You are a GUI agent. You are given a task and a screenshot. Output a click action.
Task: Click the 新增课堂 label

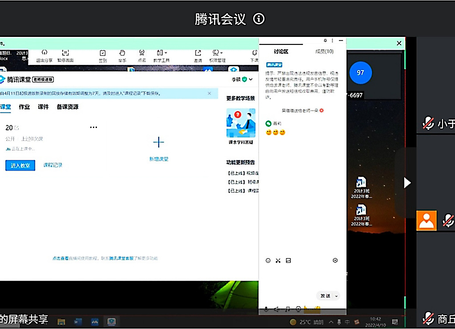[159, 159]
